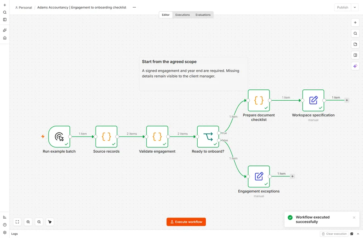Toggle the left sidebar panel icon
Image resolution: width=363 pixels, height=238 pixels.
4,20
